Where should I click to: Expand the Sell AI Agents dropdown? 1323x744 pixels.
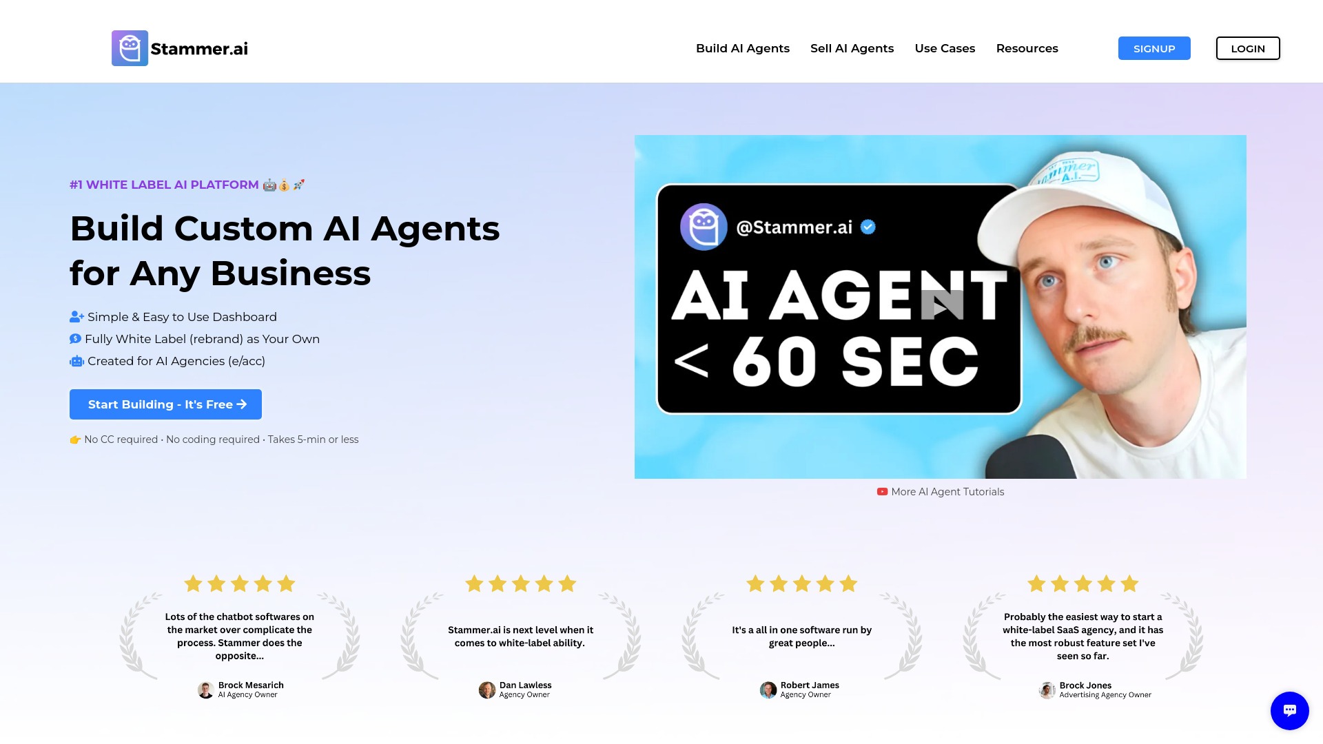852,48
